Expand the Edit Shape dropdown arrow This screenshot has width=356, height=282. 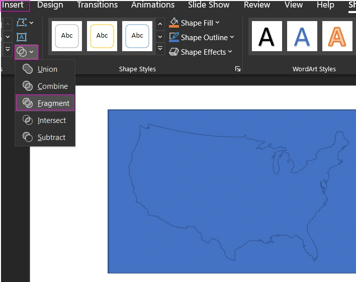32,23
